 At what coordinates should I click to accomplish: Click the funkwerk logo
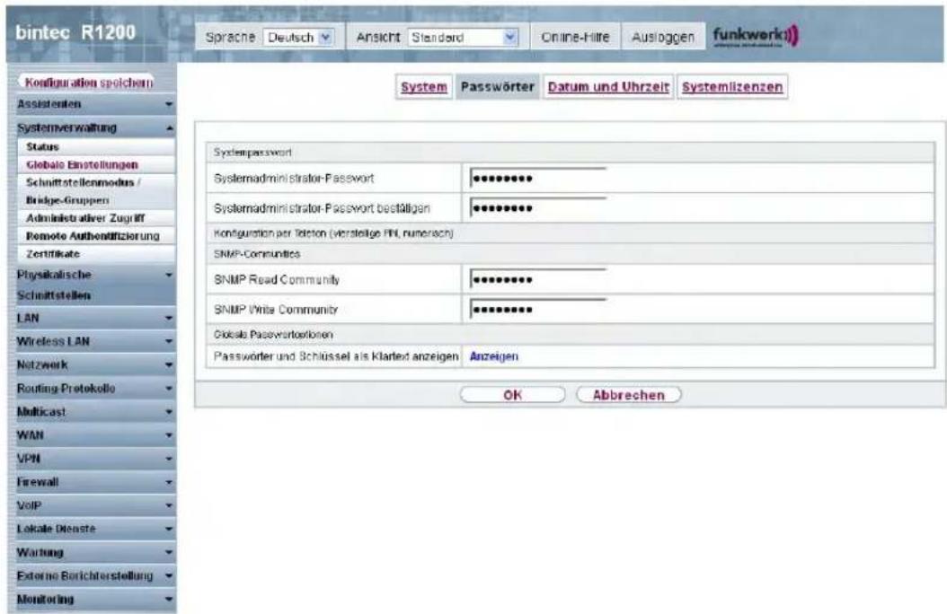[755, 36]
